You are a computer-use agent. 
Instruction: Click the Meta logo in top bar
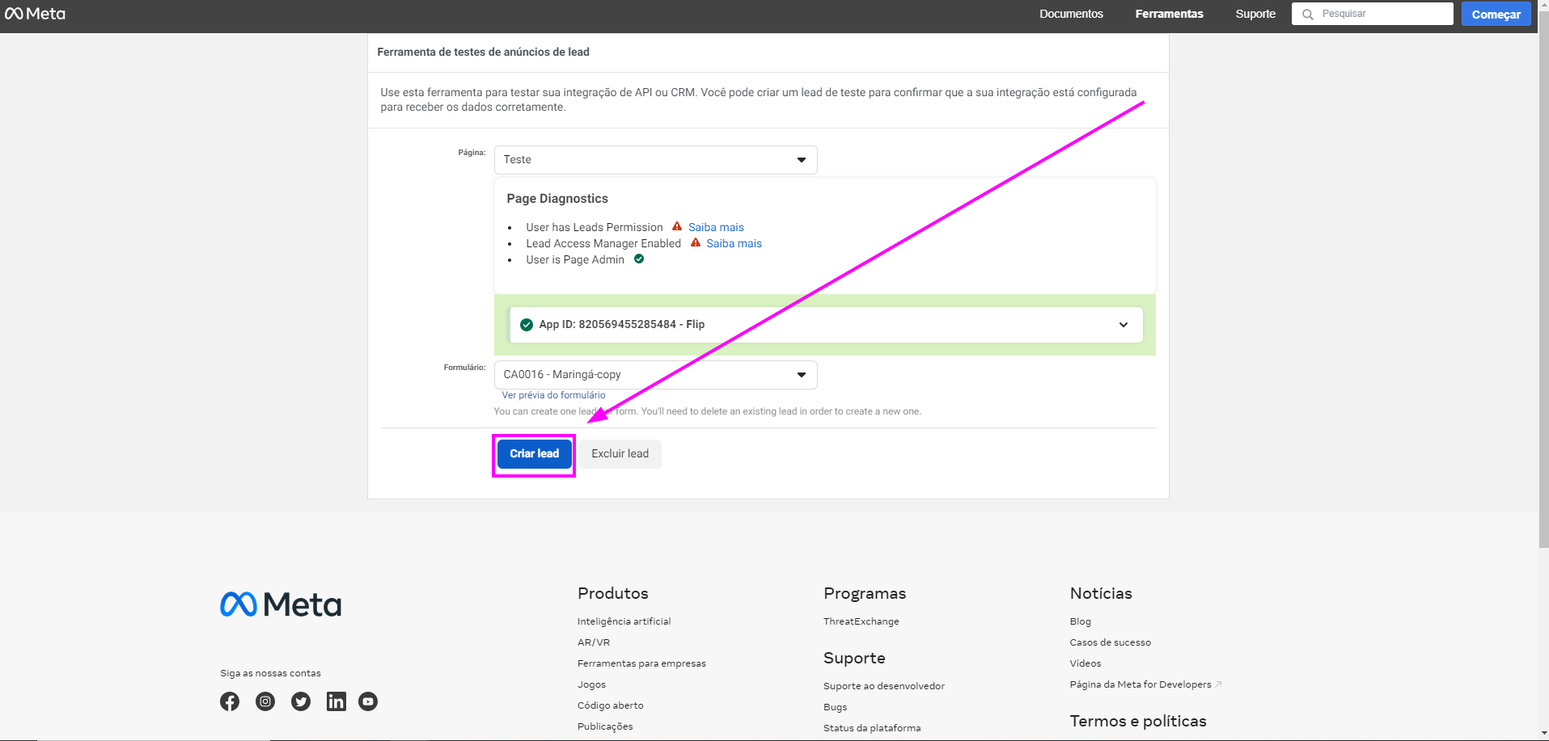[x=35, y=14]
